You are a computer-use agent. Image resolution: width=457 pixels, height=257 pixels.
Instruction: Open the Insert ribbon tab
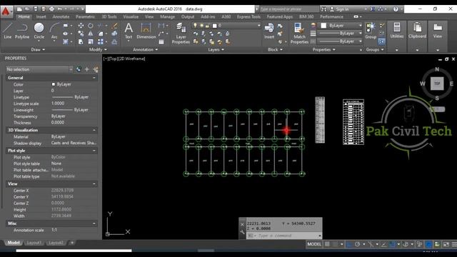[41, 17]
